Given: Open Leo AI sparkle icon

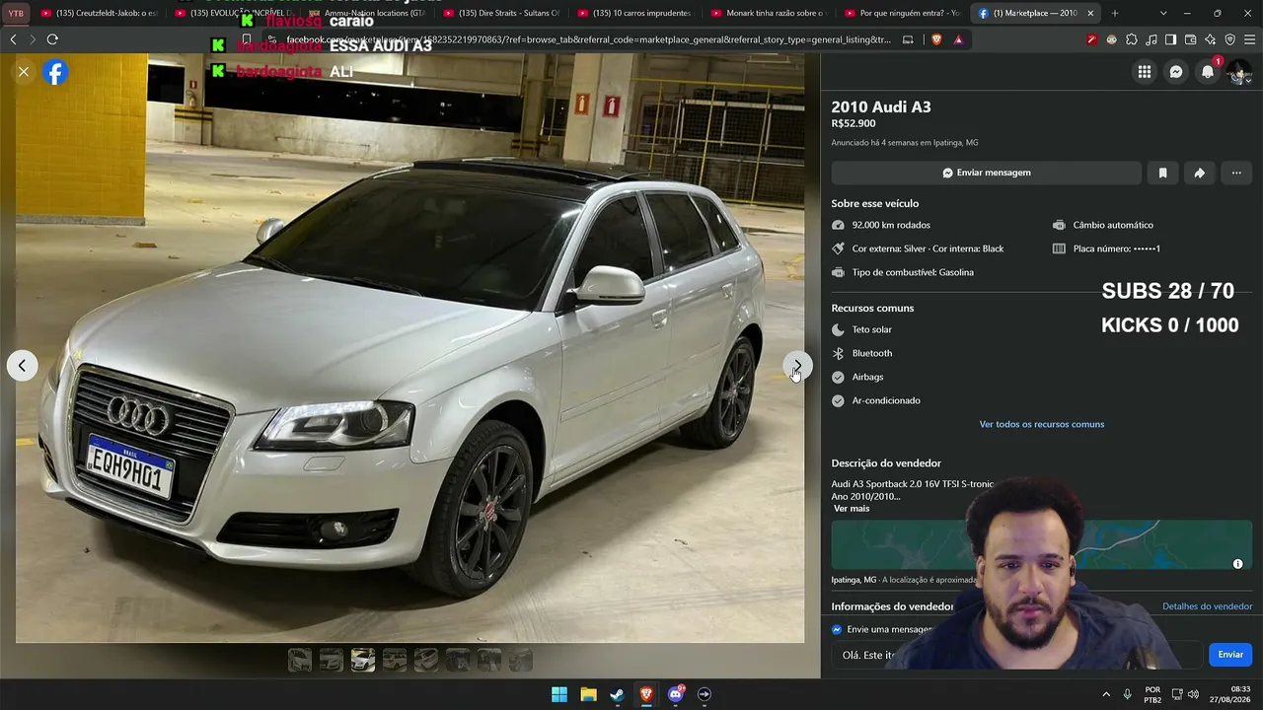Looking at the screenshot, I should coord(1210,39).
